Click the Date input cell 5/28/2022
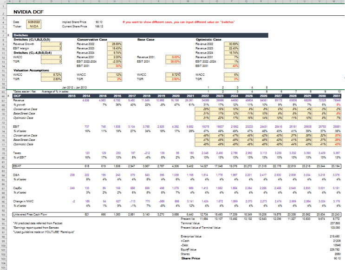Screen dimensions: 345x270 pyautogui.click(x=33, y=22)
